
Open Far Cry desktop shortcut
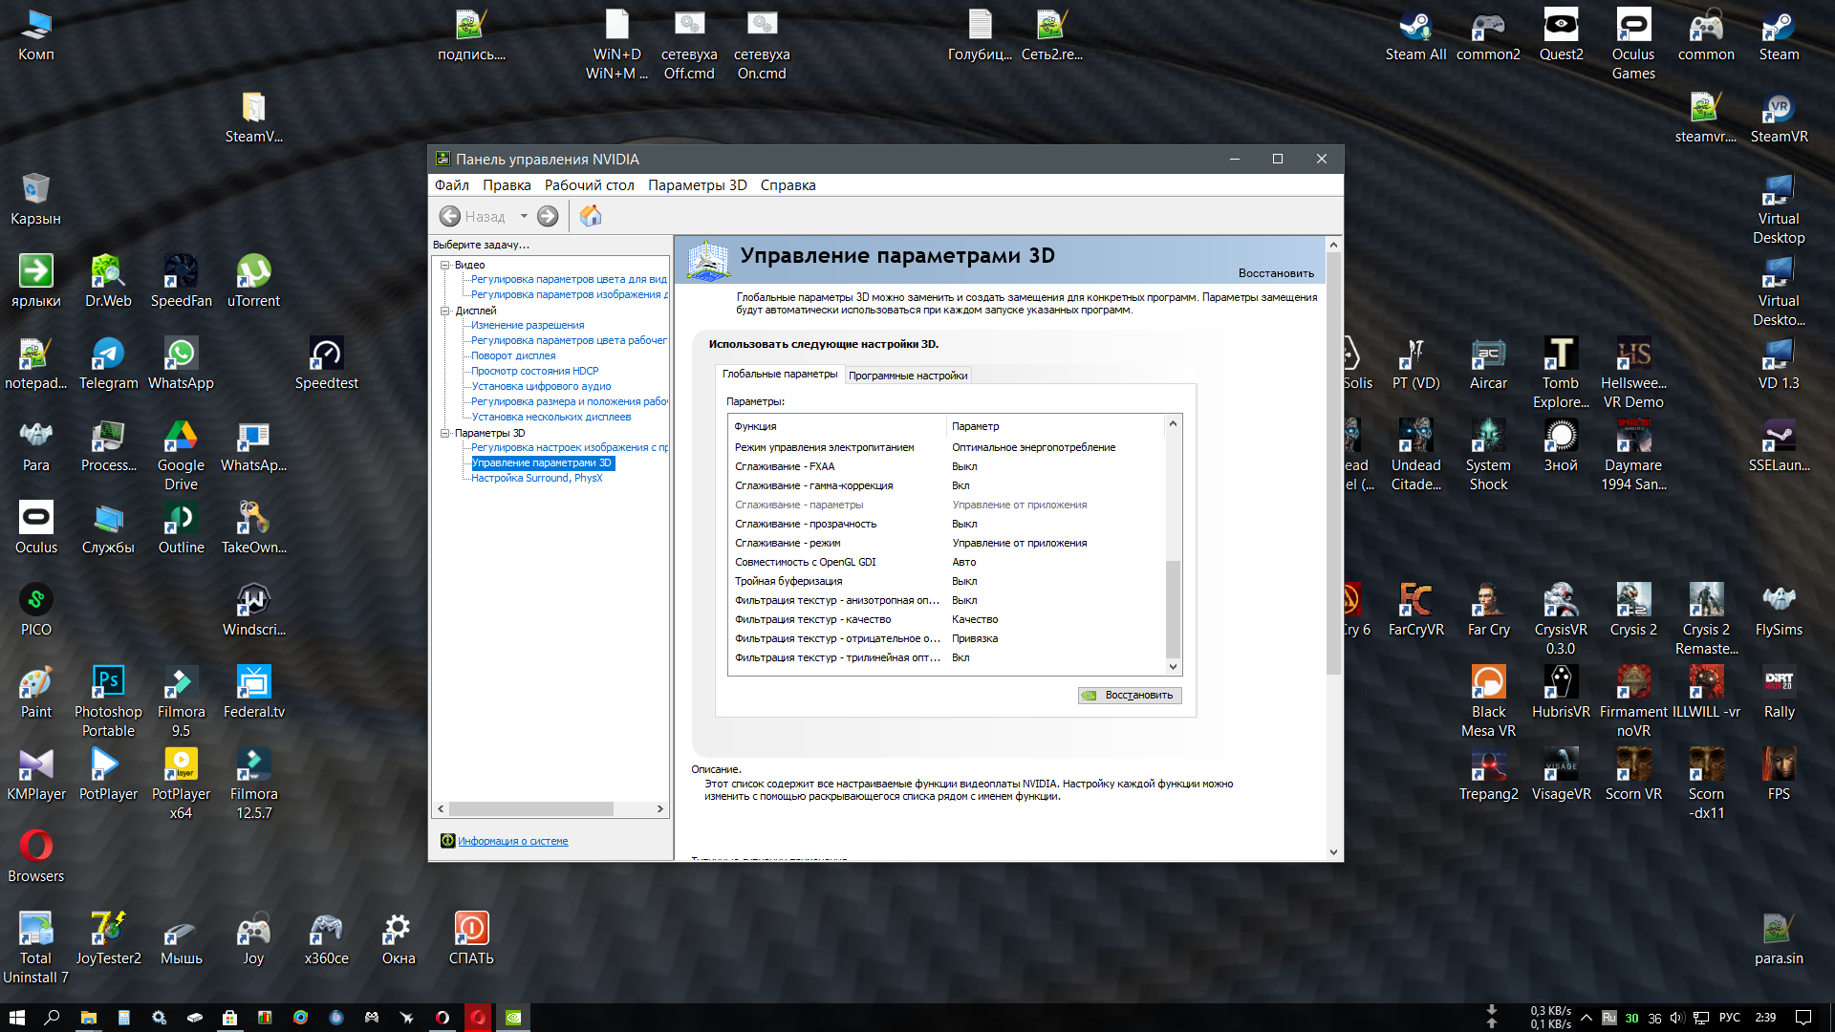click(x=1488, y=611)
